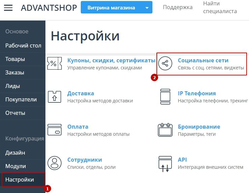Open Поддержка in the top bar
Screen dimensions: 249x193
(178, 7)
